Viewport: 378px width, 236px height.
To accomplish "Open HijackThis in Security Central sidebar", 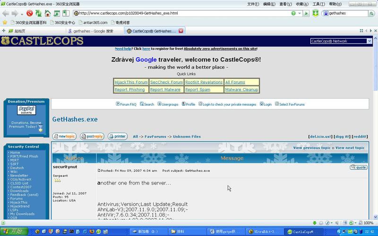I will tap(19, 202).
